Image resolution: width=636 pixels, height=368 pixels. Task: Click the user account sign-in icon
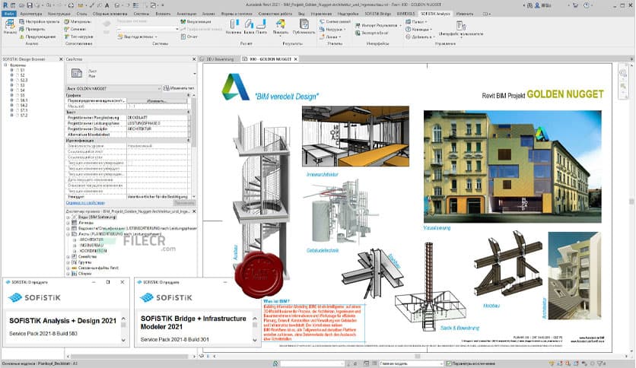[538, 5]
